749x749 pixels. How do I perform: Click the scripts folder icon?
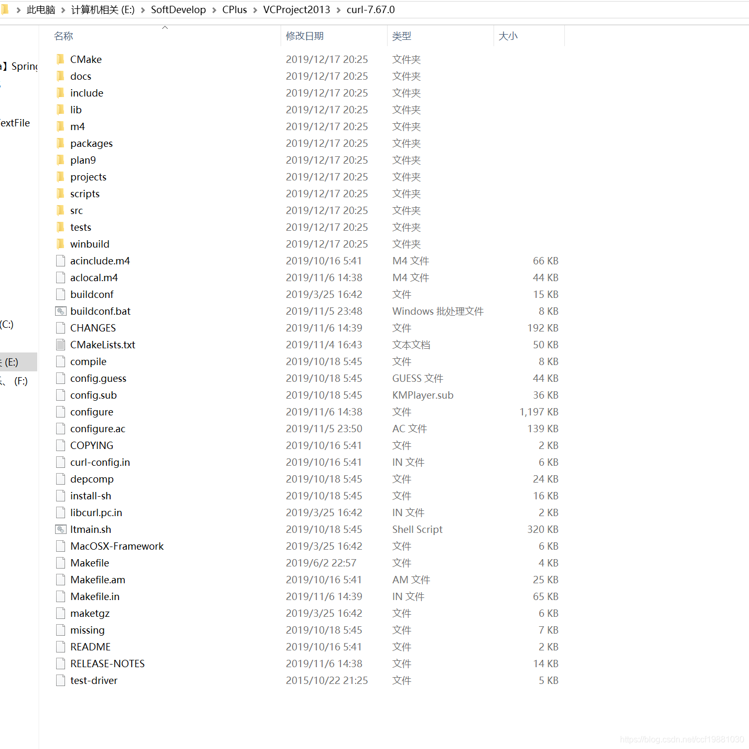[60, 194]
